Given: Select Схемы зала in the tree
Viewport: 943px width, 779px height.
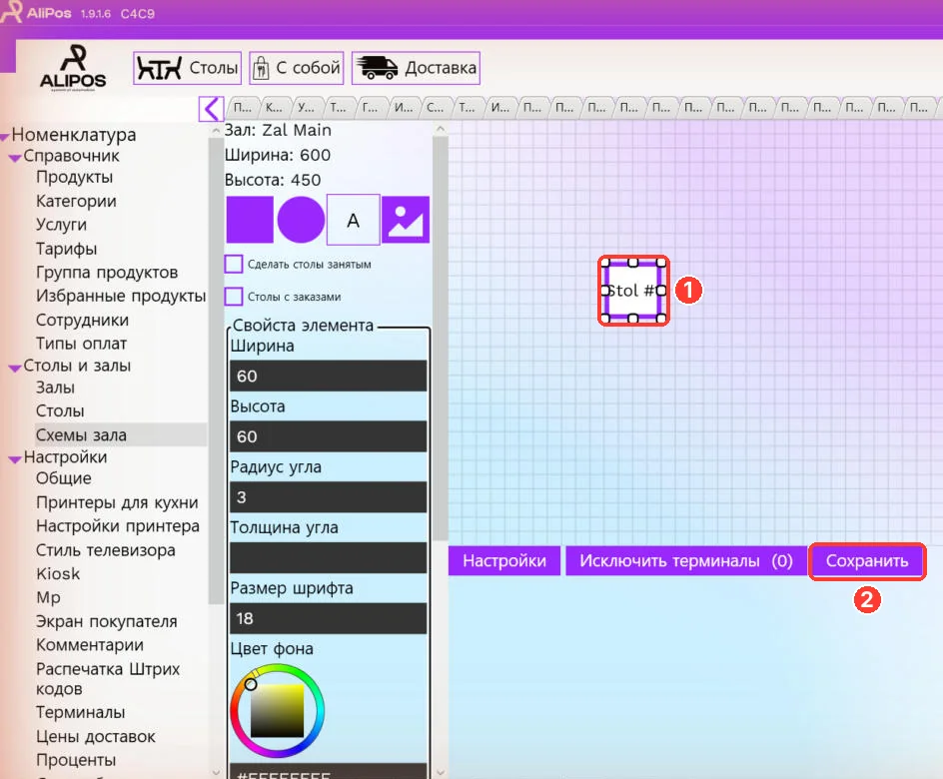Looking at the screenshot, I should tap(81, 434).
